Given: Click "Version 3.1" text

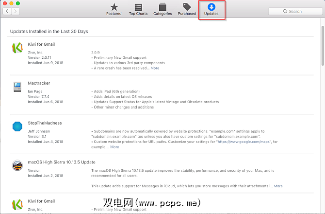Looking at the screenshot, I should point(37,137).
